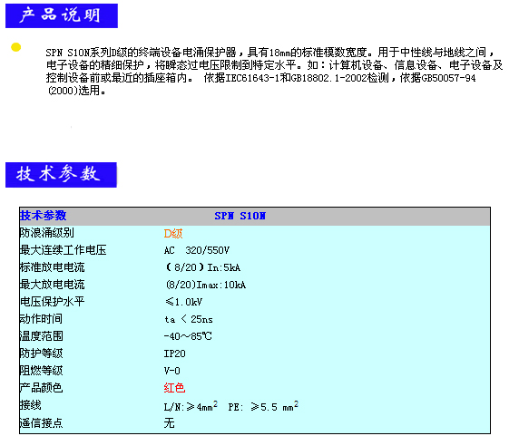The image size is (509, 436).
Task: Click the 标准放电电流 row label
Action: click(53, 267)
